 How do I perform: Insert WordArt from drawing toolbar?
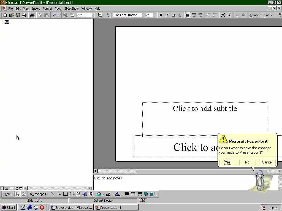pos(85,194)
